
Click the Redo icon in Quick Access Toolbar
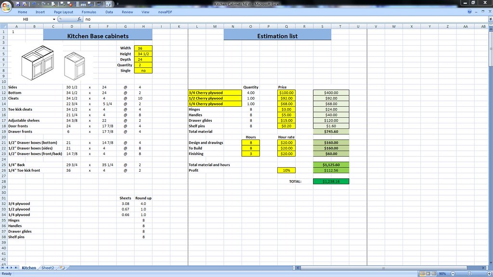tap(43, 3)
